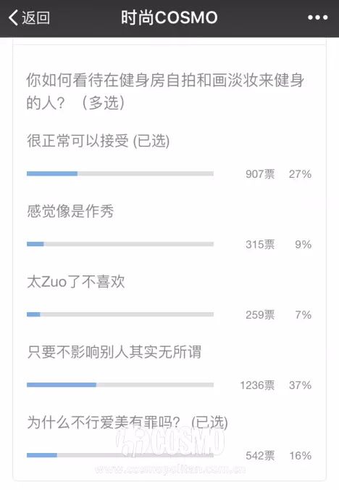Click the COSMO watermark logo
Image resolution: width=339 pixels, height=490 pixels.
pos(170,442)
